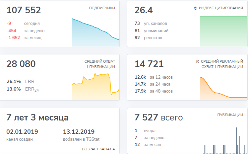Select the average reach 28 080

pyautogui.click(x=21, y=64)
